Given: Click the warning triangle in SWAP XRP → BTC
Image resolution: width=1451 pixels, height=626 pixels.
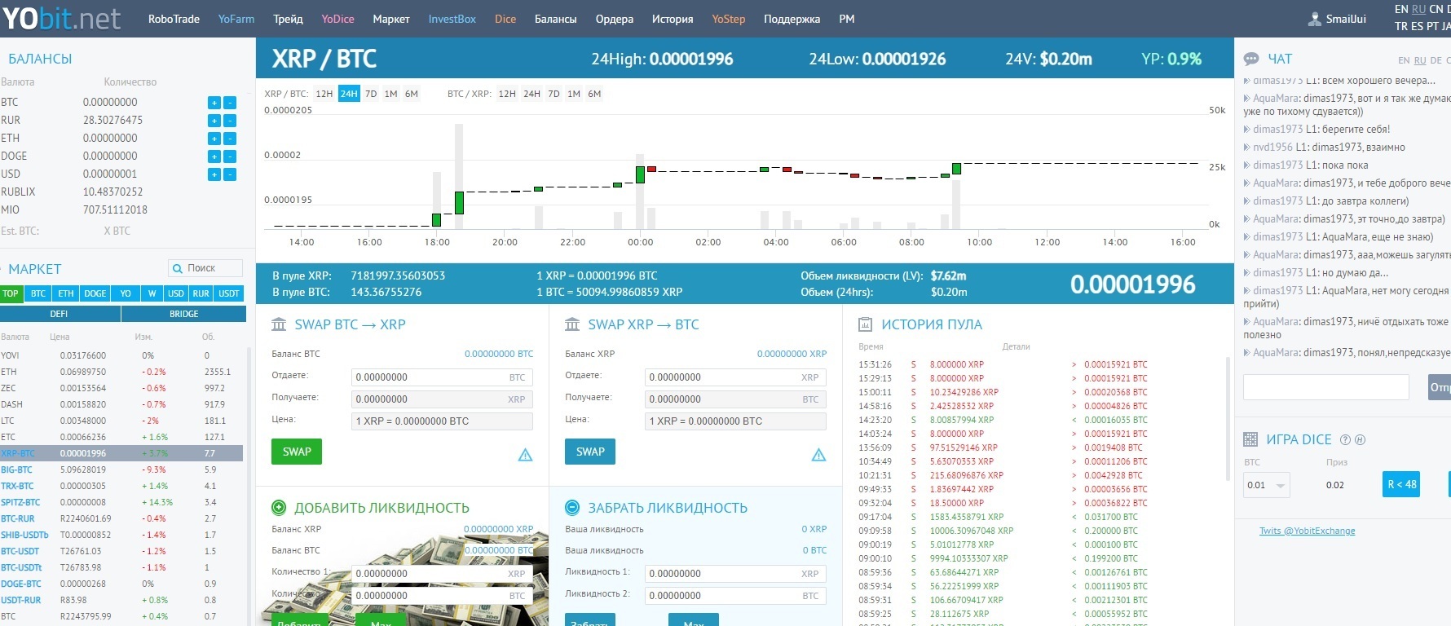Looking at the screenshot, I should click(819, 455).
